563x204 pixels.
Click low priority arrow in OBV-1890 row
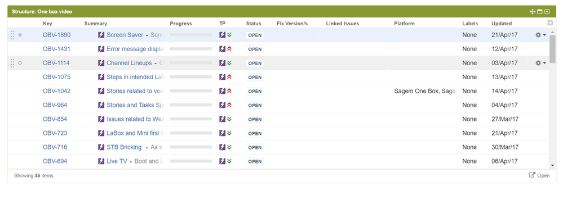229,35
